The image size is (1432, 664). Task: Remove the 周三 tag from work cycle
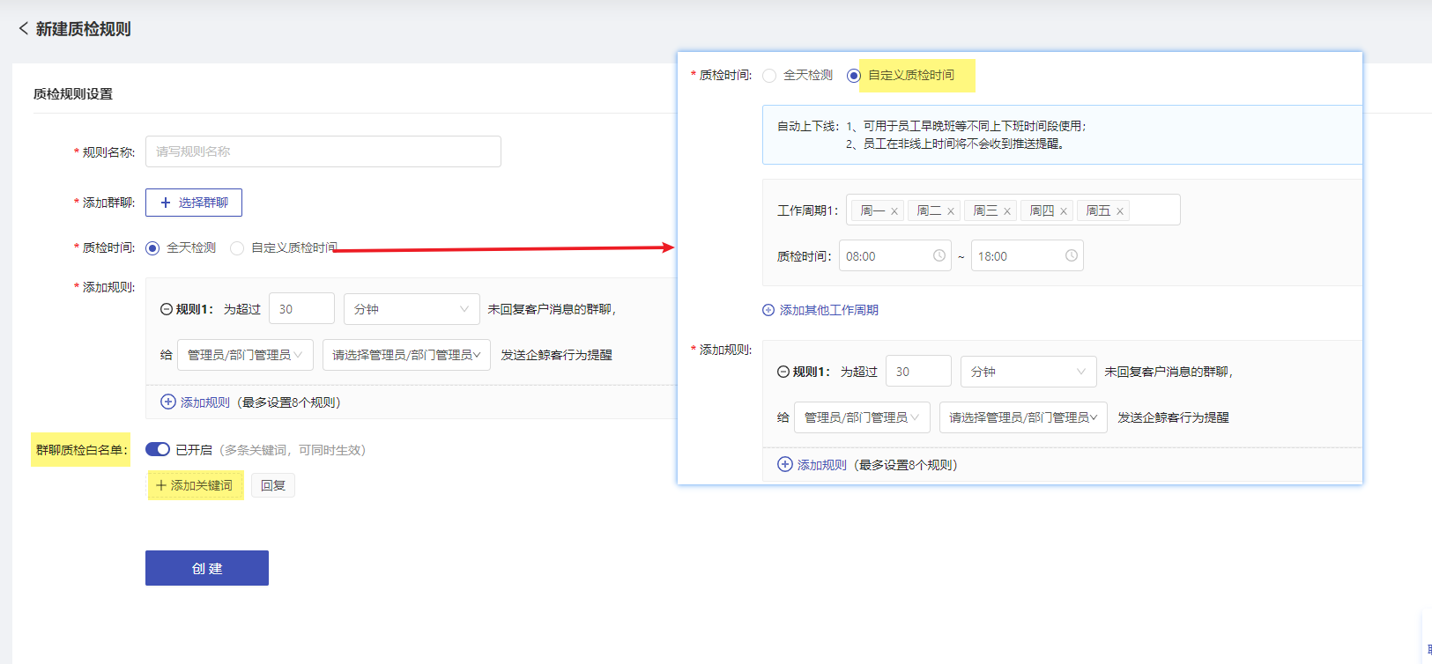coord(1007,211)
